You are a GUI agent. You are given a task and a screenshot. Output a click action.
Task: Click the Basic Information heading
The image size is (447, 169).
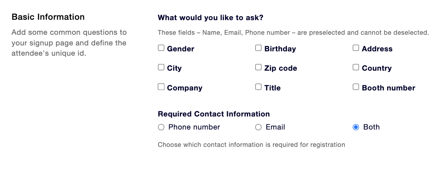pyautogui.click(x=48, y=17)
